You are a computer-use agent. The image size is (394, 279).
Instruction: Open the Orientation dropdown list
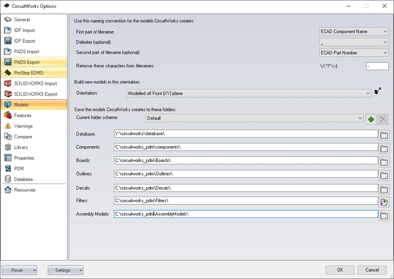(x=249, y=93)
